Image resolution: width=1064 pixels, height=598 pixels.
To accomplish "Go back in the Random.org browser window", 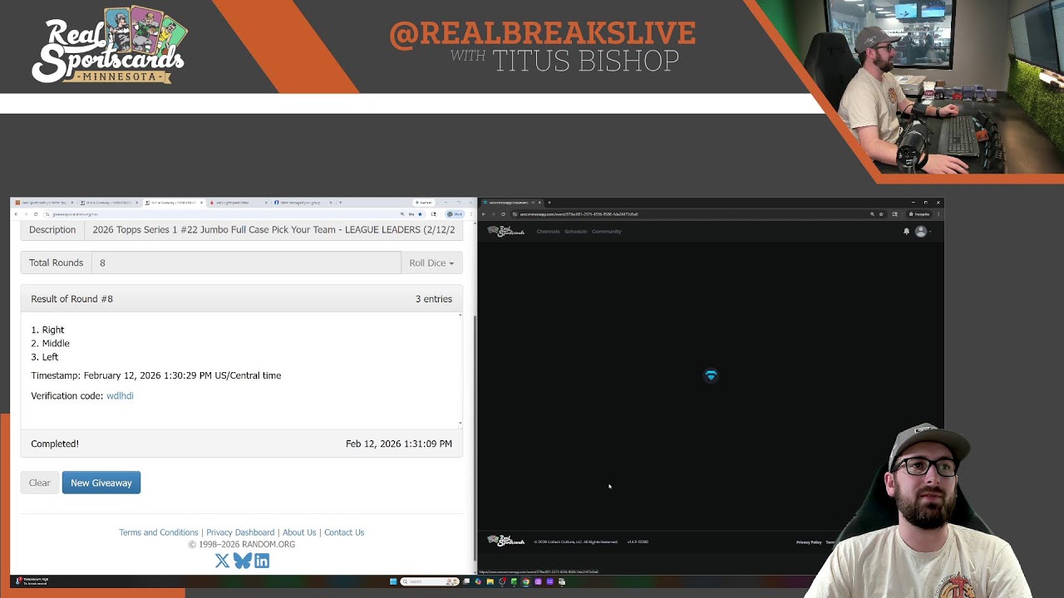I will [x=16, y=214].
